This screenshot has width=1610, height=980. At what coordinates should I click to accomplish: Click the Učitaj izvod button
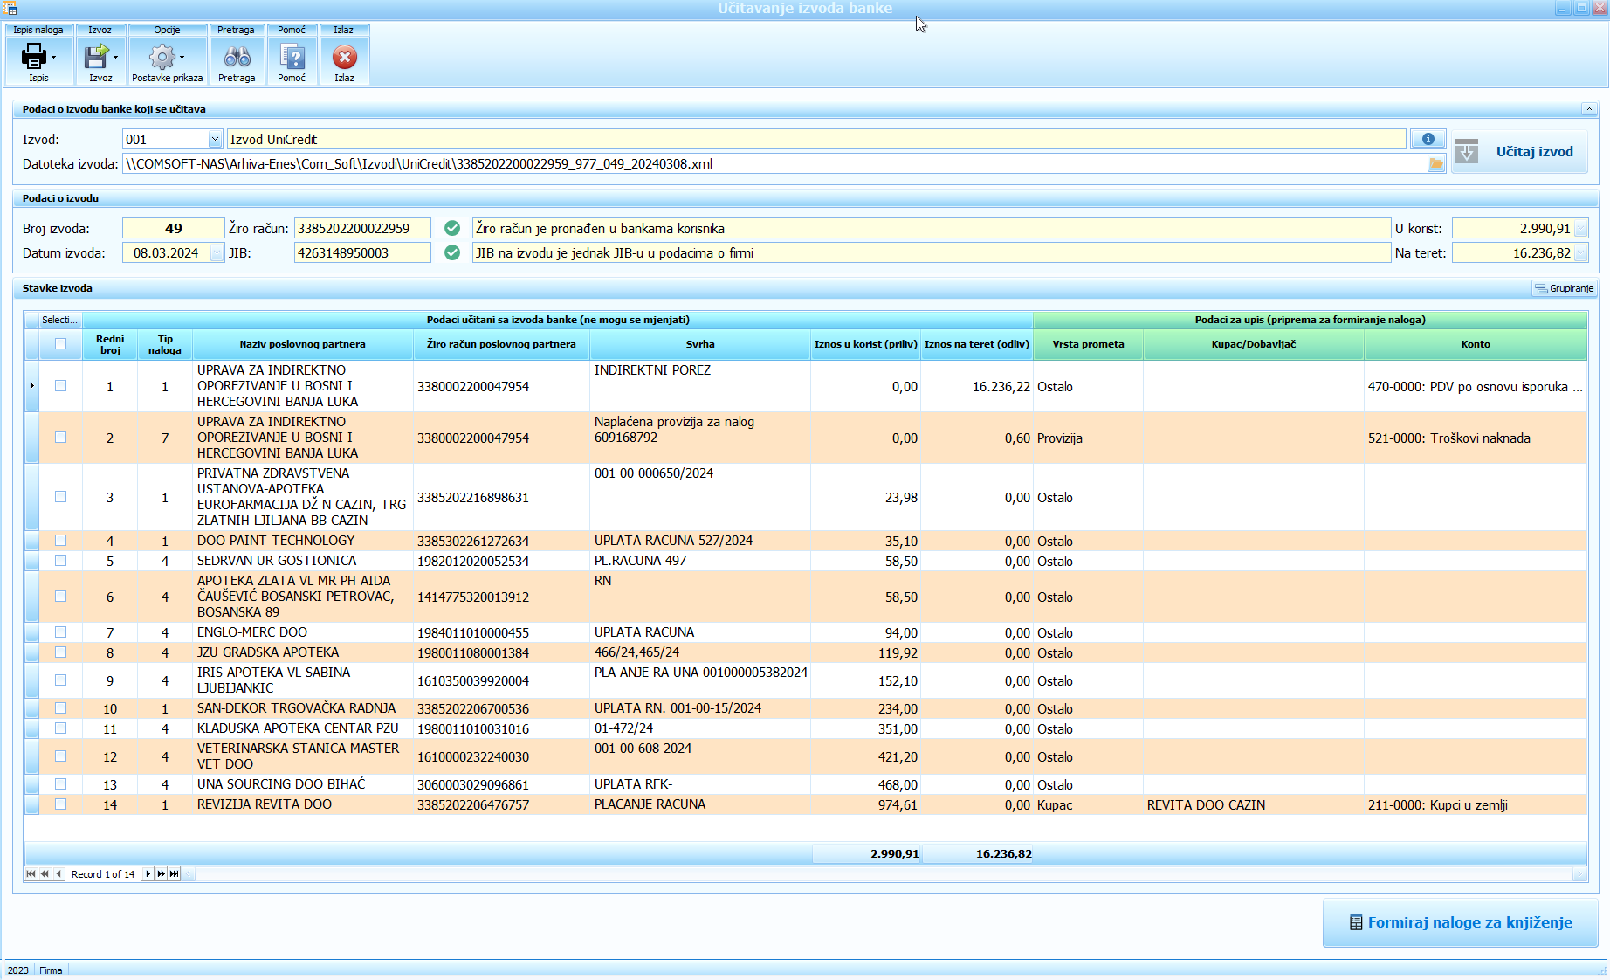(x=1519, y=152)
